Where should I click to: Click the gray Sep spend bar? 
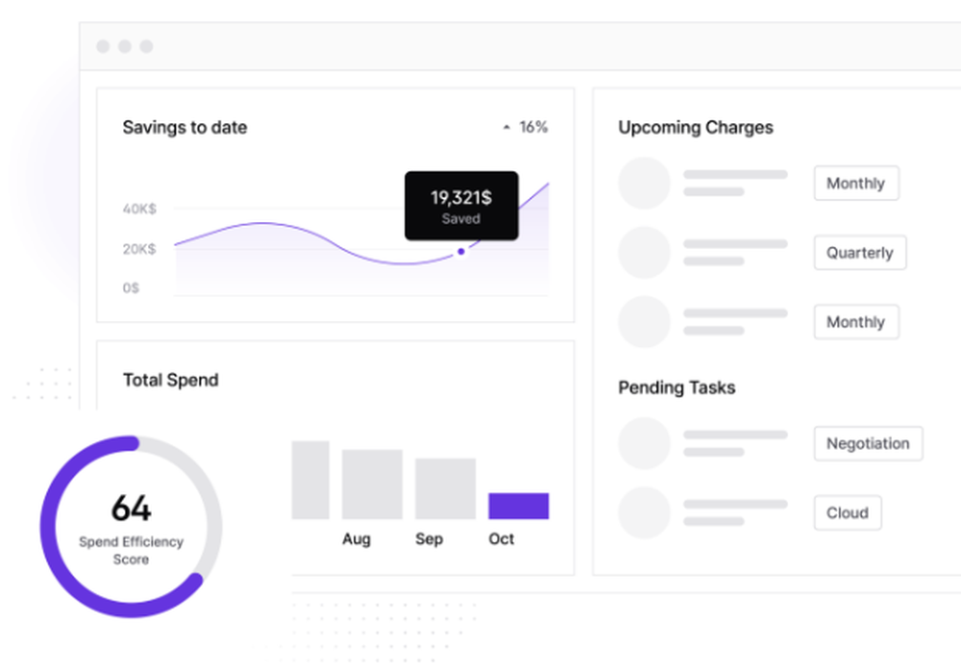click(445, 488)
